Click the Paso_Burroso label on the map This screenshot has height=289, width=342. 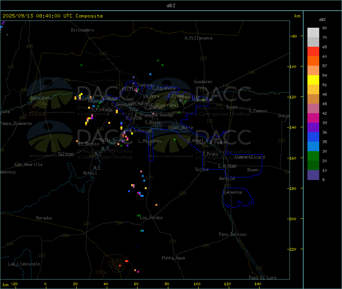point(233,234)
